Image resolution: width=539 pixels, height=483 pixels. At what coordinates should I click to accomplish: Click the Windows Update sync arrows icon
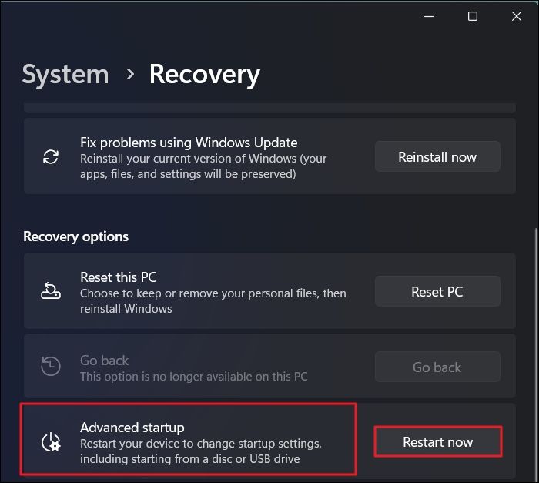[51, 157]
